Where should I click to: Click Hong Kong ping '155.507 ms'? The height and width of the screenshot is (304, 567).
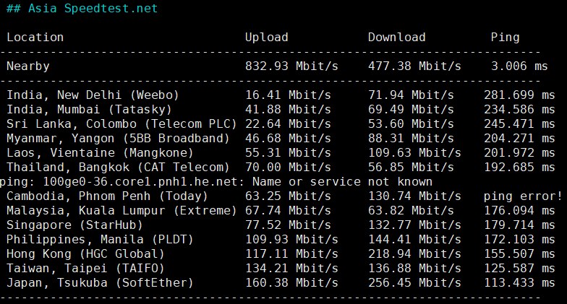coord(519,254)
